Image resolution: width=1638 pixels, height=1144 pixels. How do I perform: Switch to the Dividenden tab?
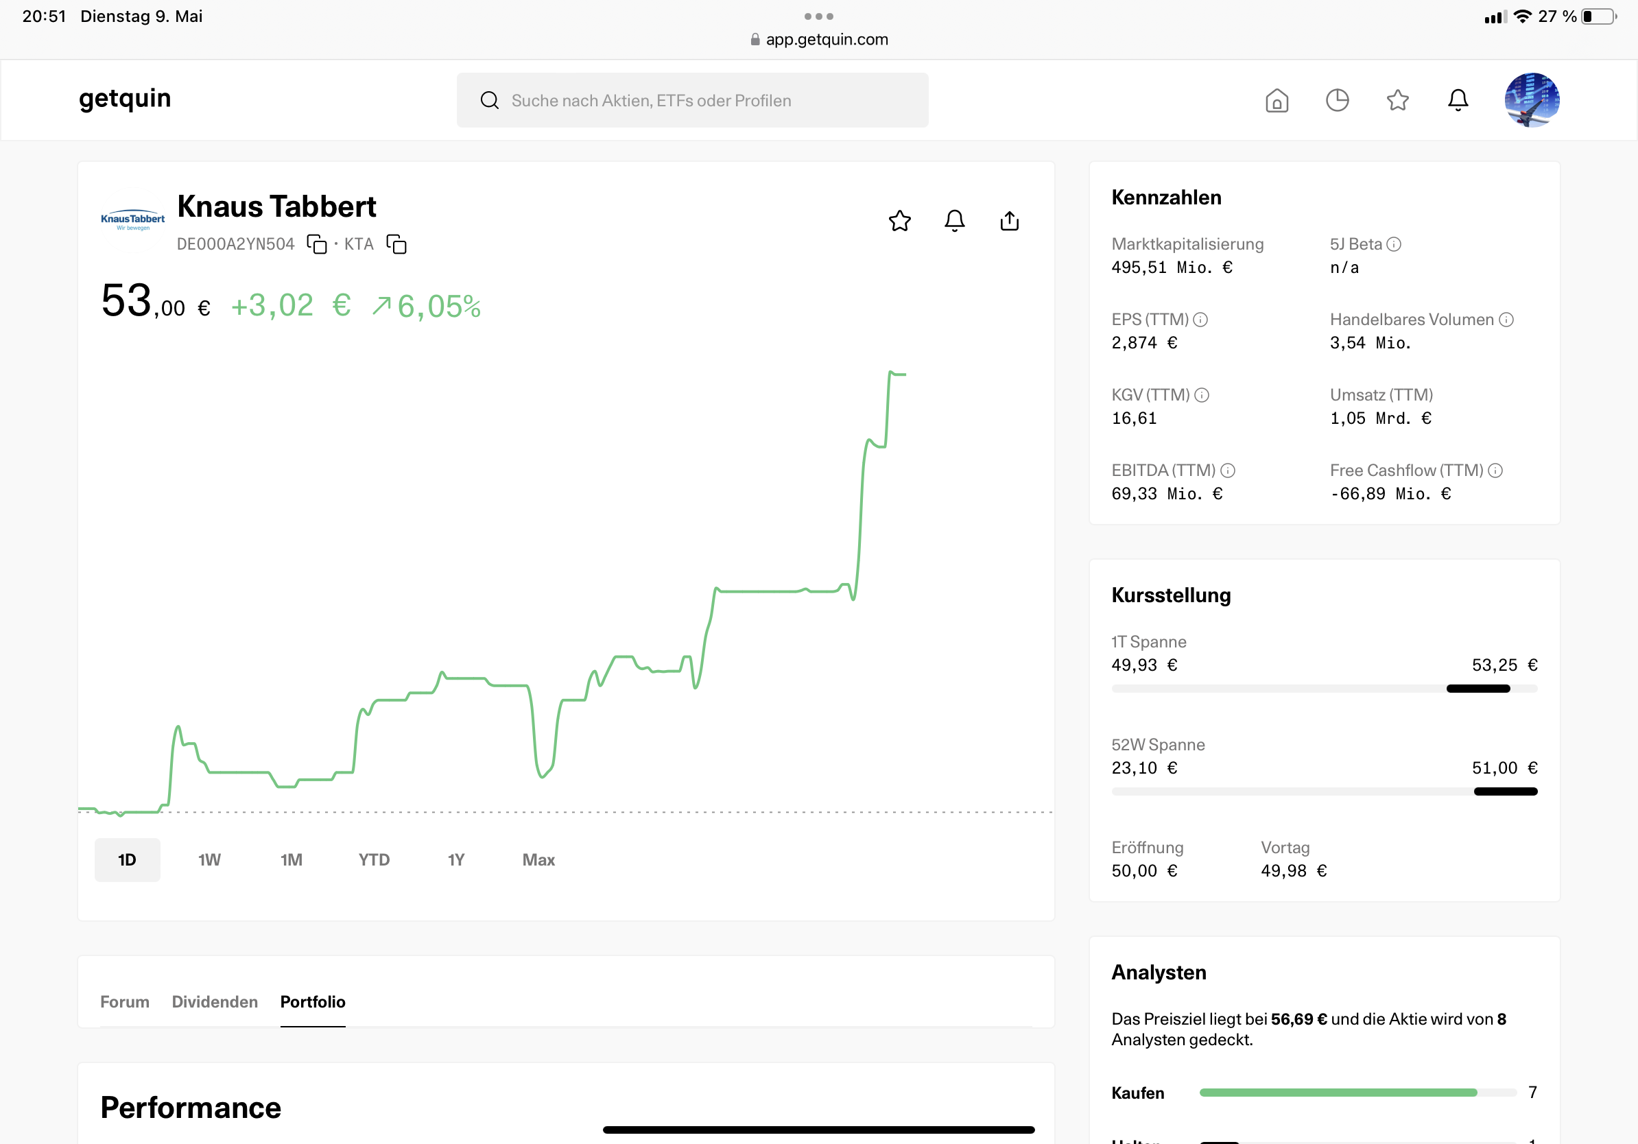[x=215, y=1002]
